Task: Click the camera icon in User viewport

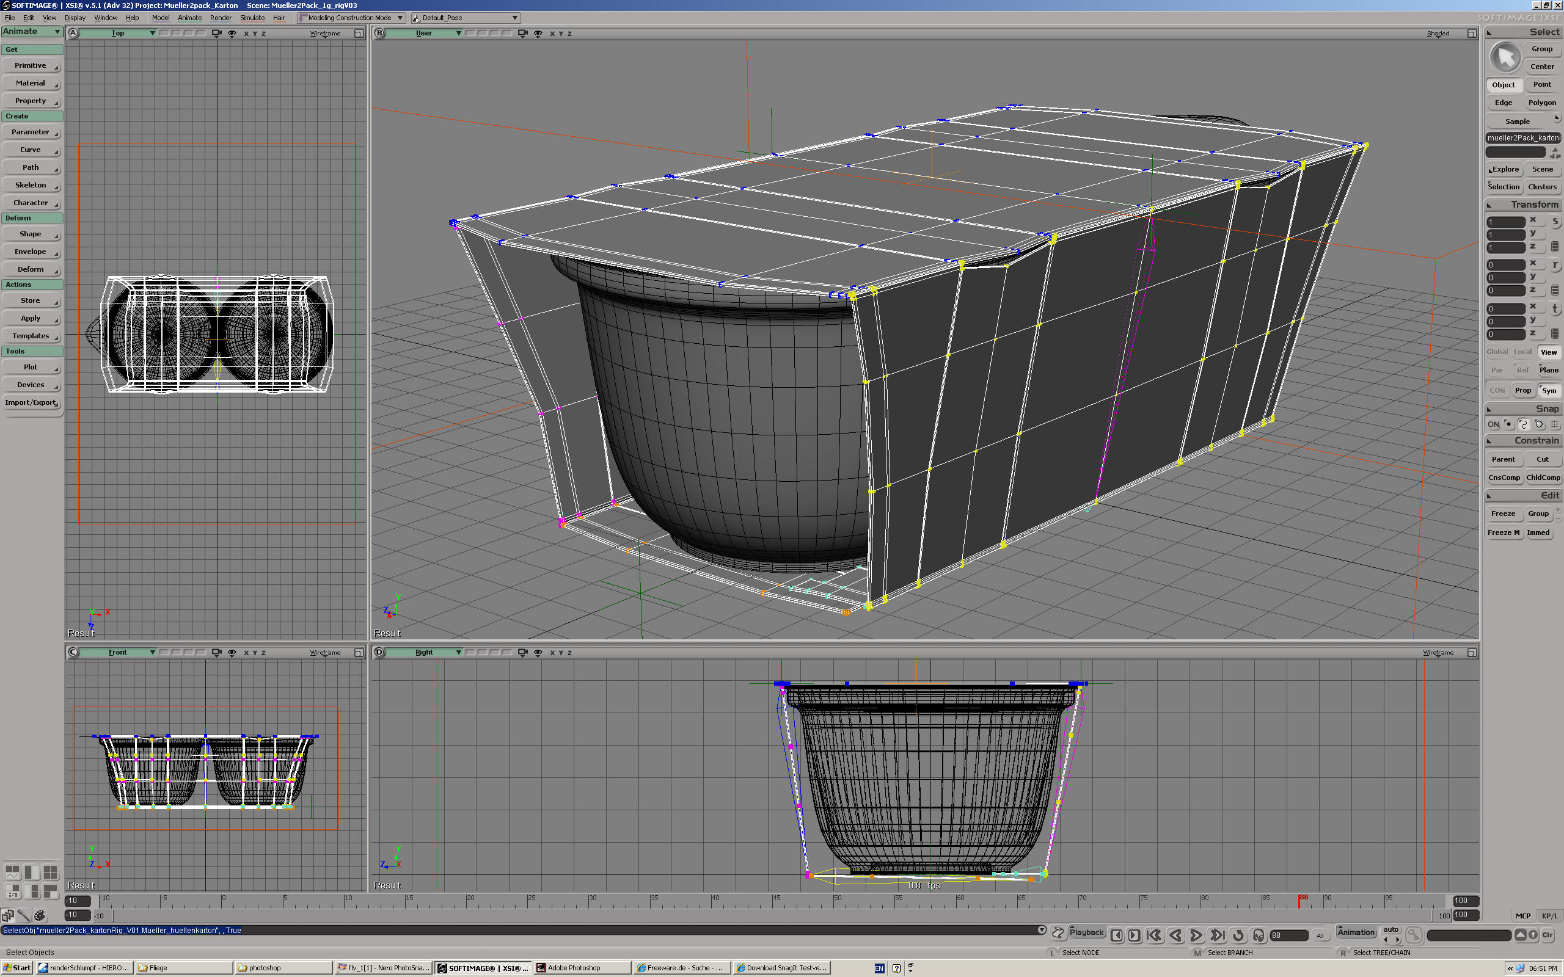Action: [x=522, y=34]
